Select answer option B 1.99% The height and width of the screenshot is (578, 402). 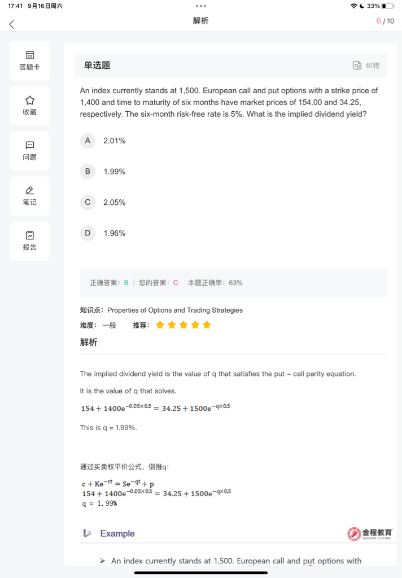tap(88, 172)
